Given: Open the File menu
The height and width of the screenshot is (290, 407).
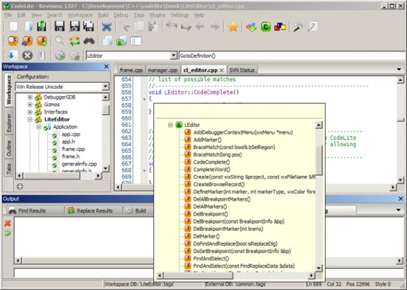Looking at the screenshot, I should click(x=8, y=15).
